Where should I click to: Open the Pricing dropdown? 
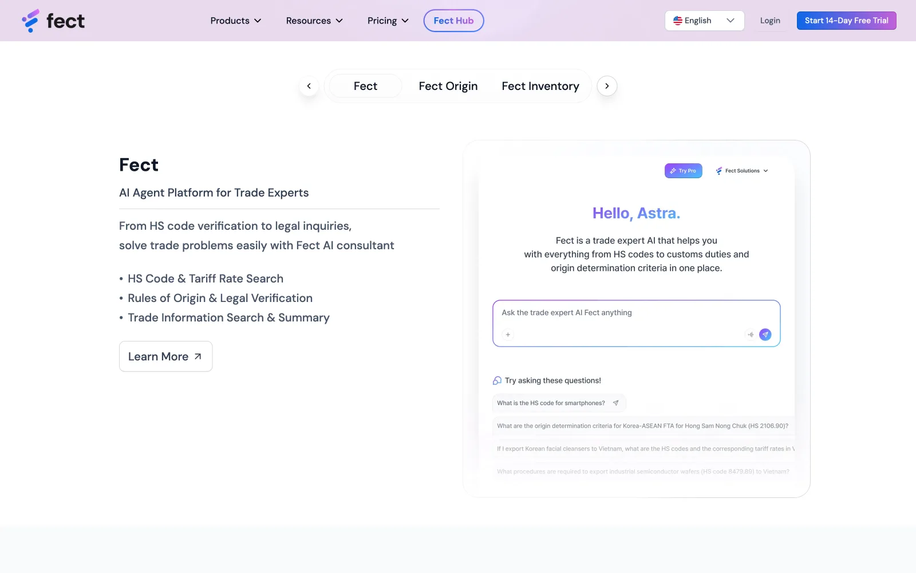click(x=388, y=21)
